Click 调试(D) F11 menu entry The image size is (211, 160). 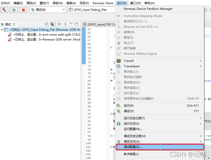coord(160,111)
